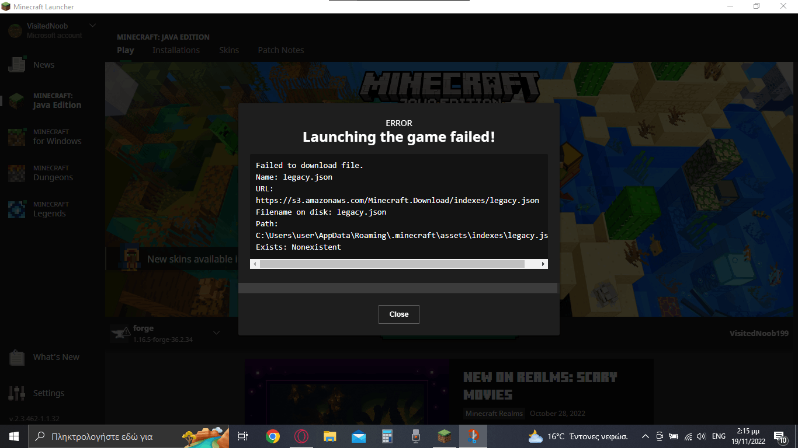This screenshot has width=798, height=448.
Task: Switch to the Skins tab
Action: point(229,50)
